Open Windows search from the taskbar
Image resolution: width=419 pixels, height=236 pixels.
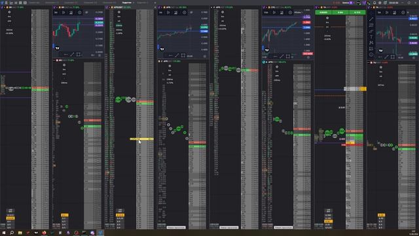coord(12,233)
